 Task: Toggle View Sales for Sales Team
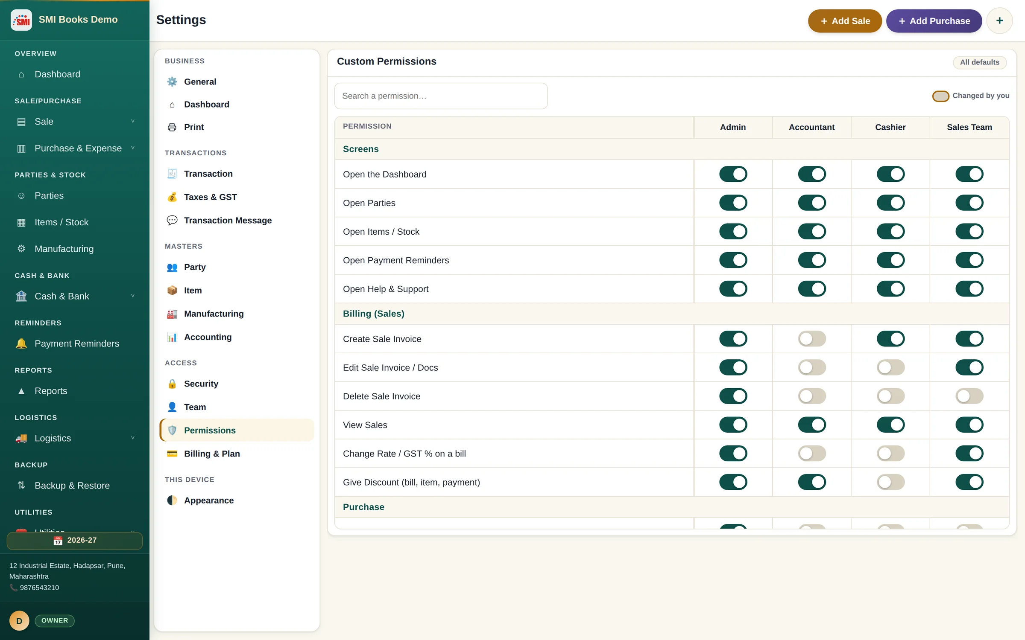pos(969,425)
